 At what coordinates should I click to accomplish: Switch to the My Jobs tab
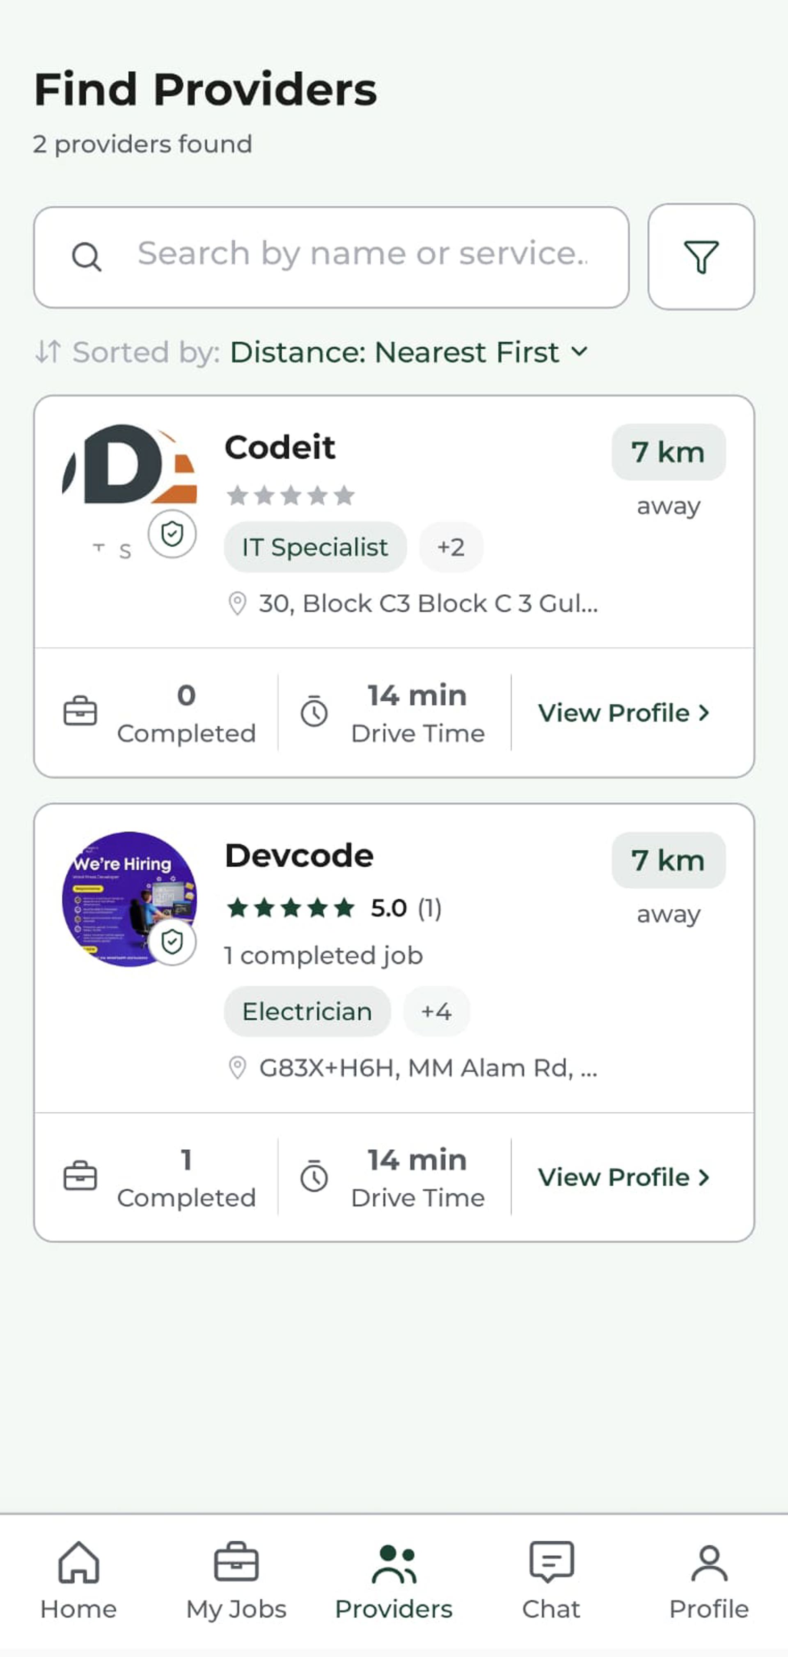point(236,1580)
